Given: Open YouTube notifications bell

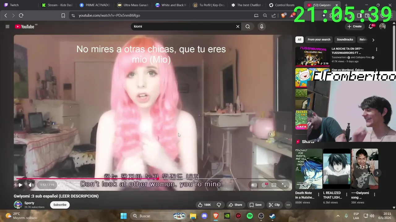Looking at the screenshot, I should (371, 27).
